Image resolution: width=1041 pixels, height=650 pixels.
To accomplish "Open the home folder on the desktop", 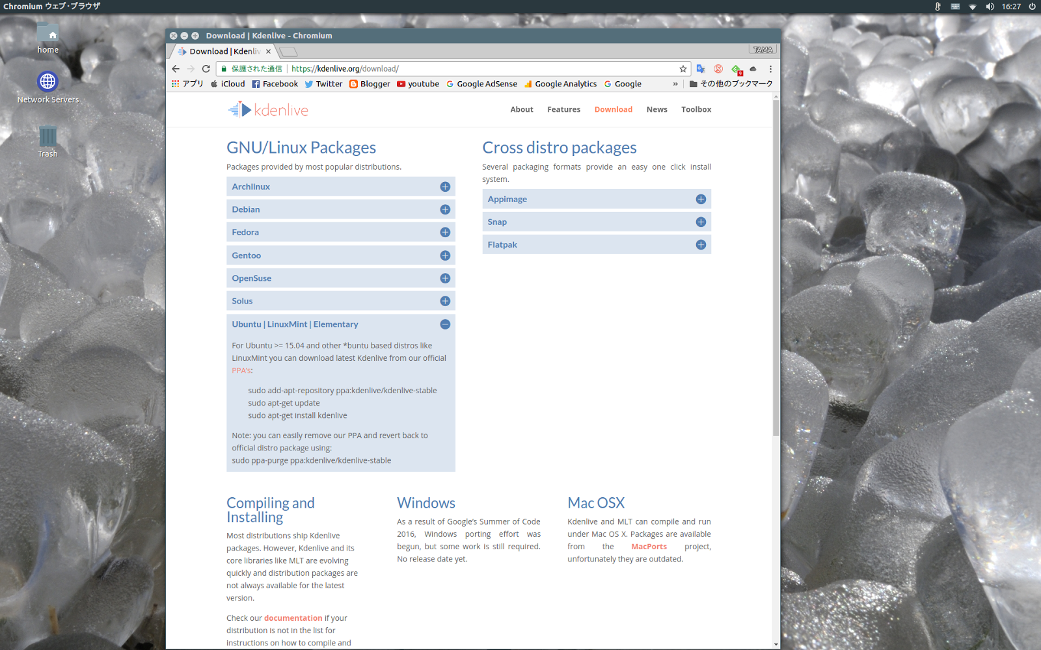I will click(x=47, y=38).
